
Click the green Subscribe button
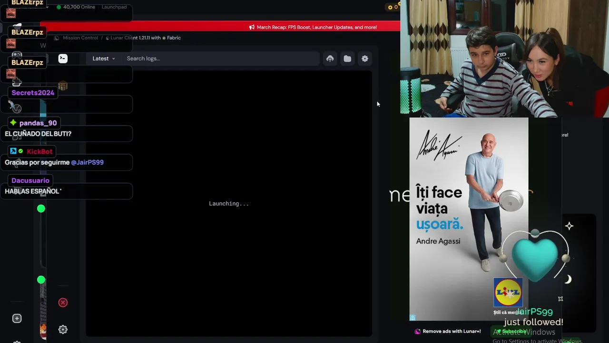[x=512, y=332]
